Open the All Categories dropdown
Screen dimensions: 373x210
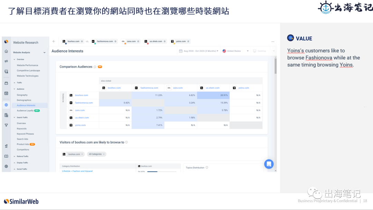click(97, 154)
